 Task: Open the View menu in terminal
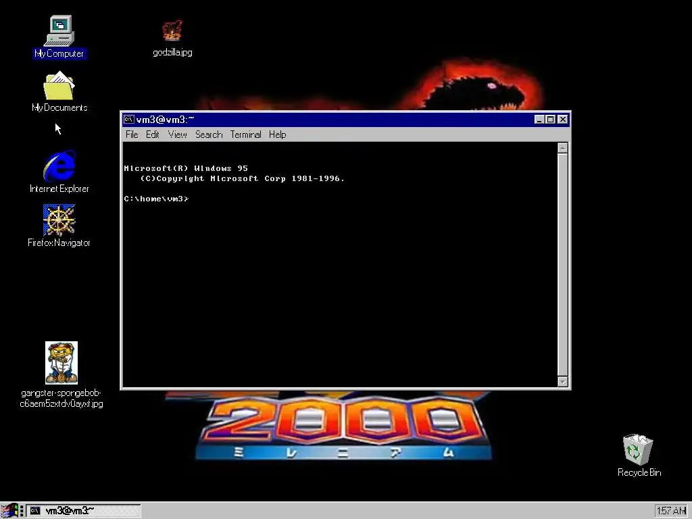[178, 134]
